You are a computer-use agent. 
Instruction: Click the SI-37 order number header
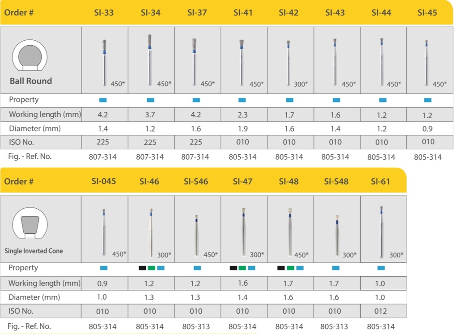[196, 13]
